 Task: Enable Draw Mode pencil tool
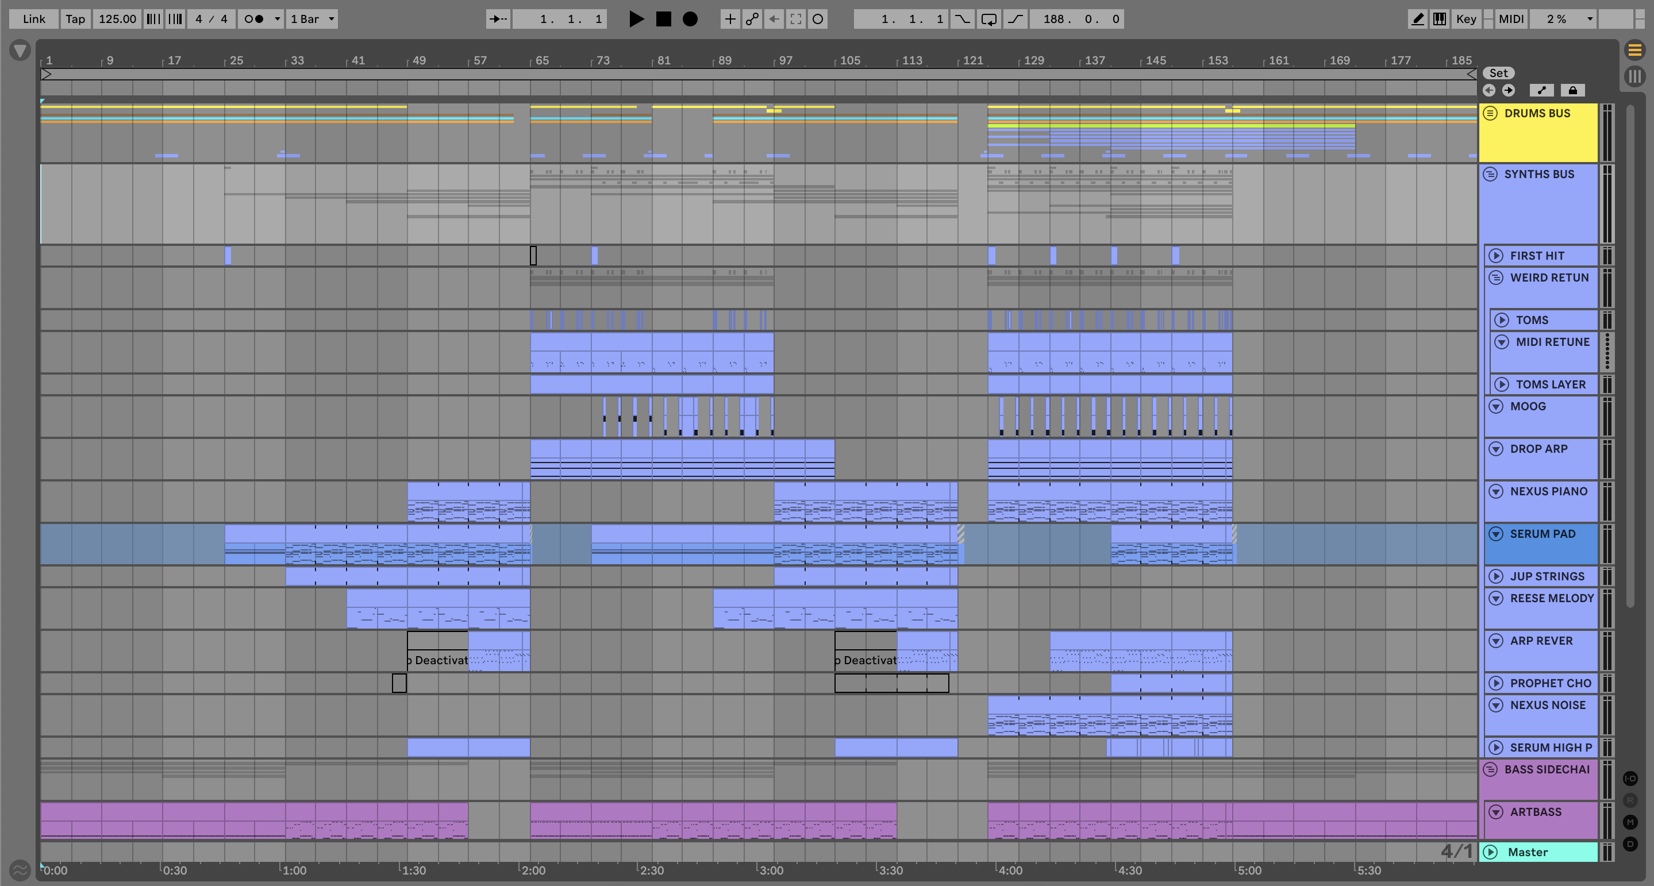tap(1417, 18)
